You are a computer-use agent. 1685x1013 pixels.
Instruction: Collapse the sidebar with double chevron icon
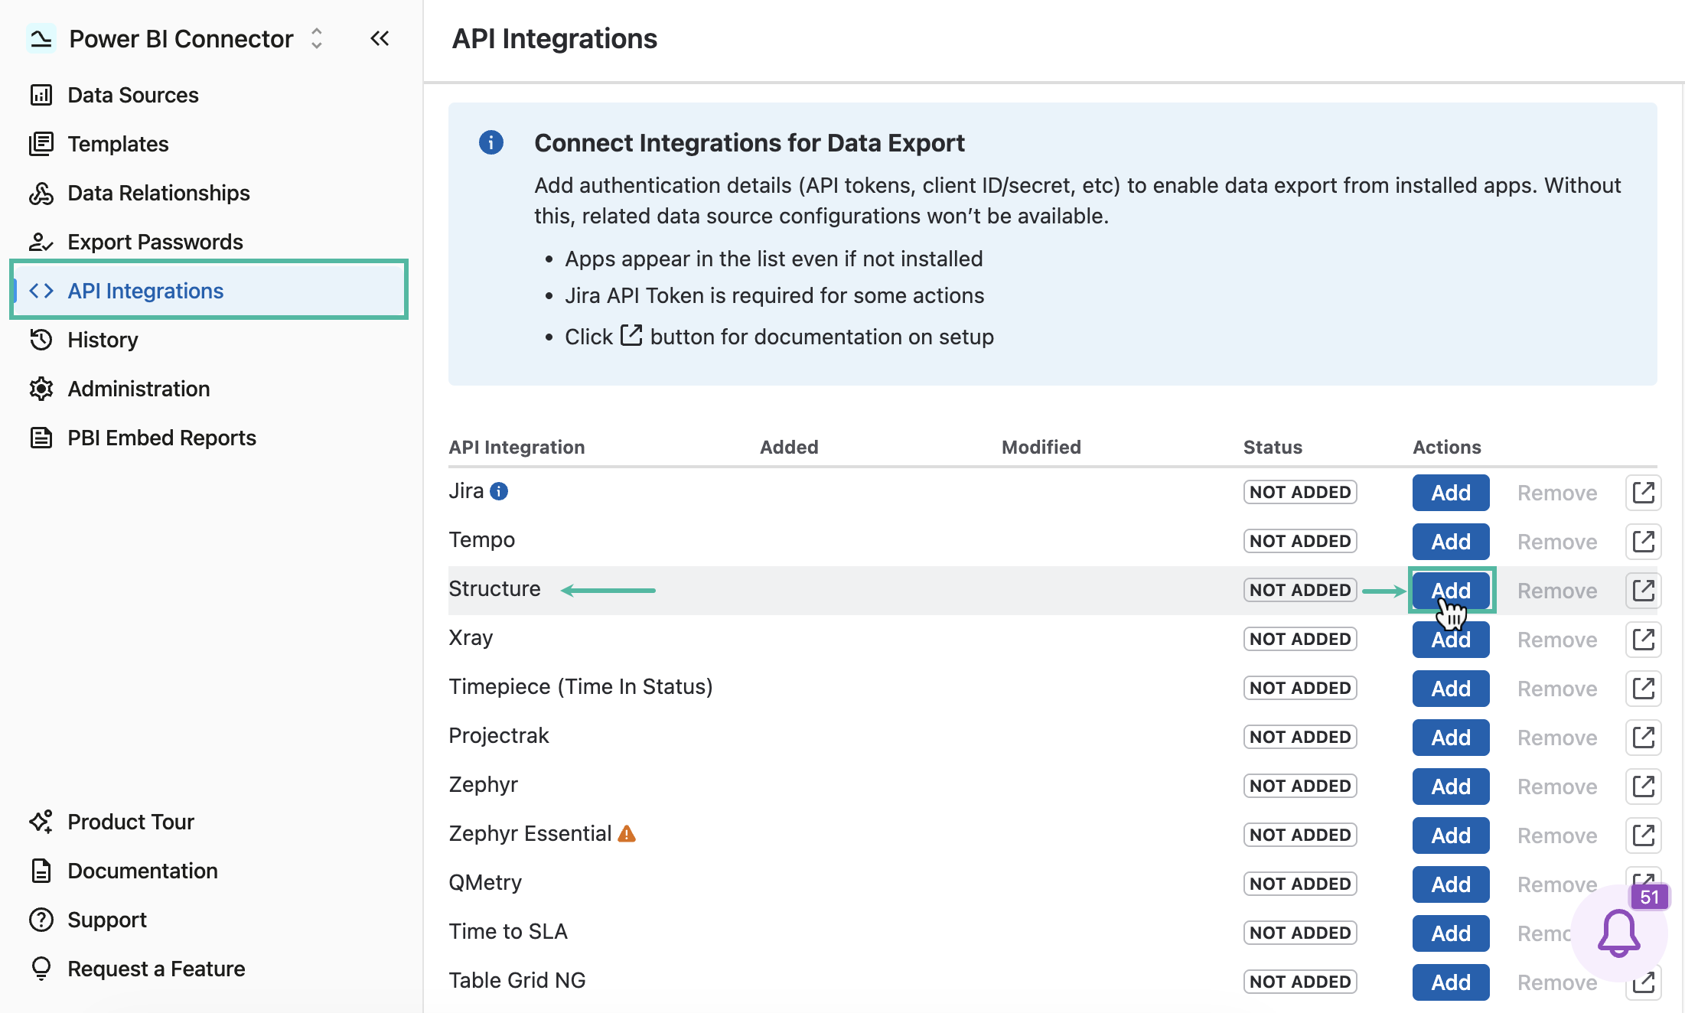(380, 38)
